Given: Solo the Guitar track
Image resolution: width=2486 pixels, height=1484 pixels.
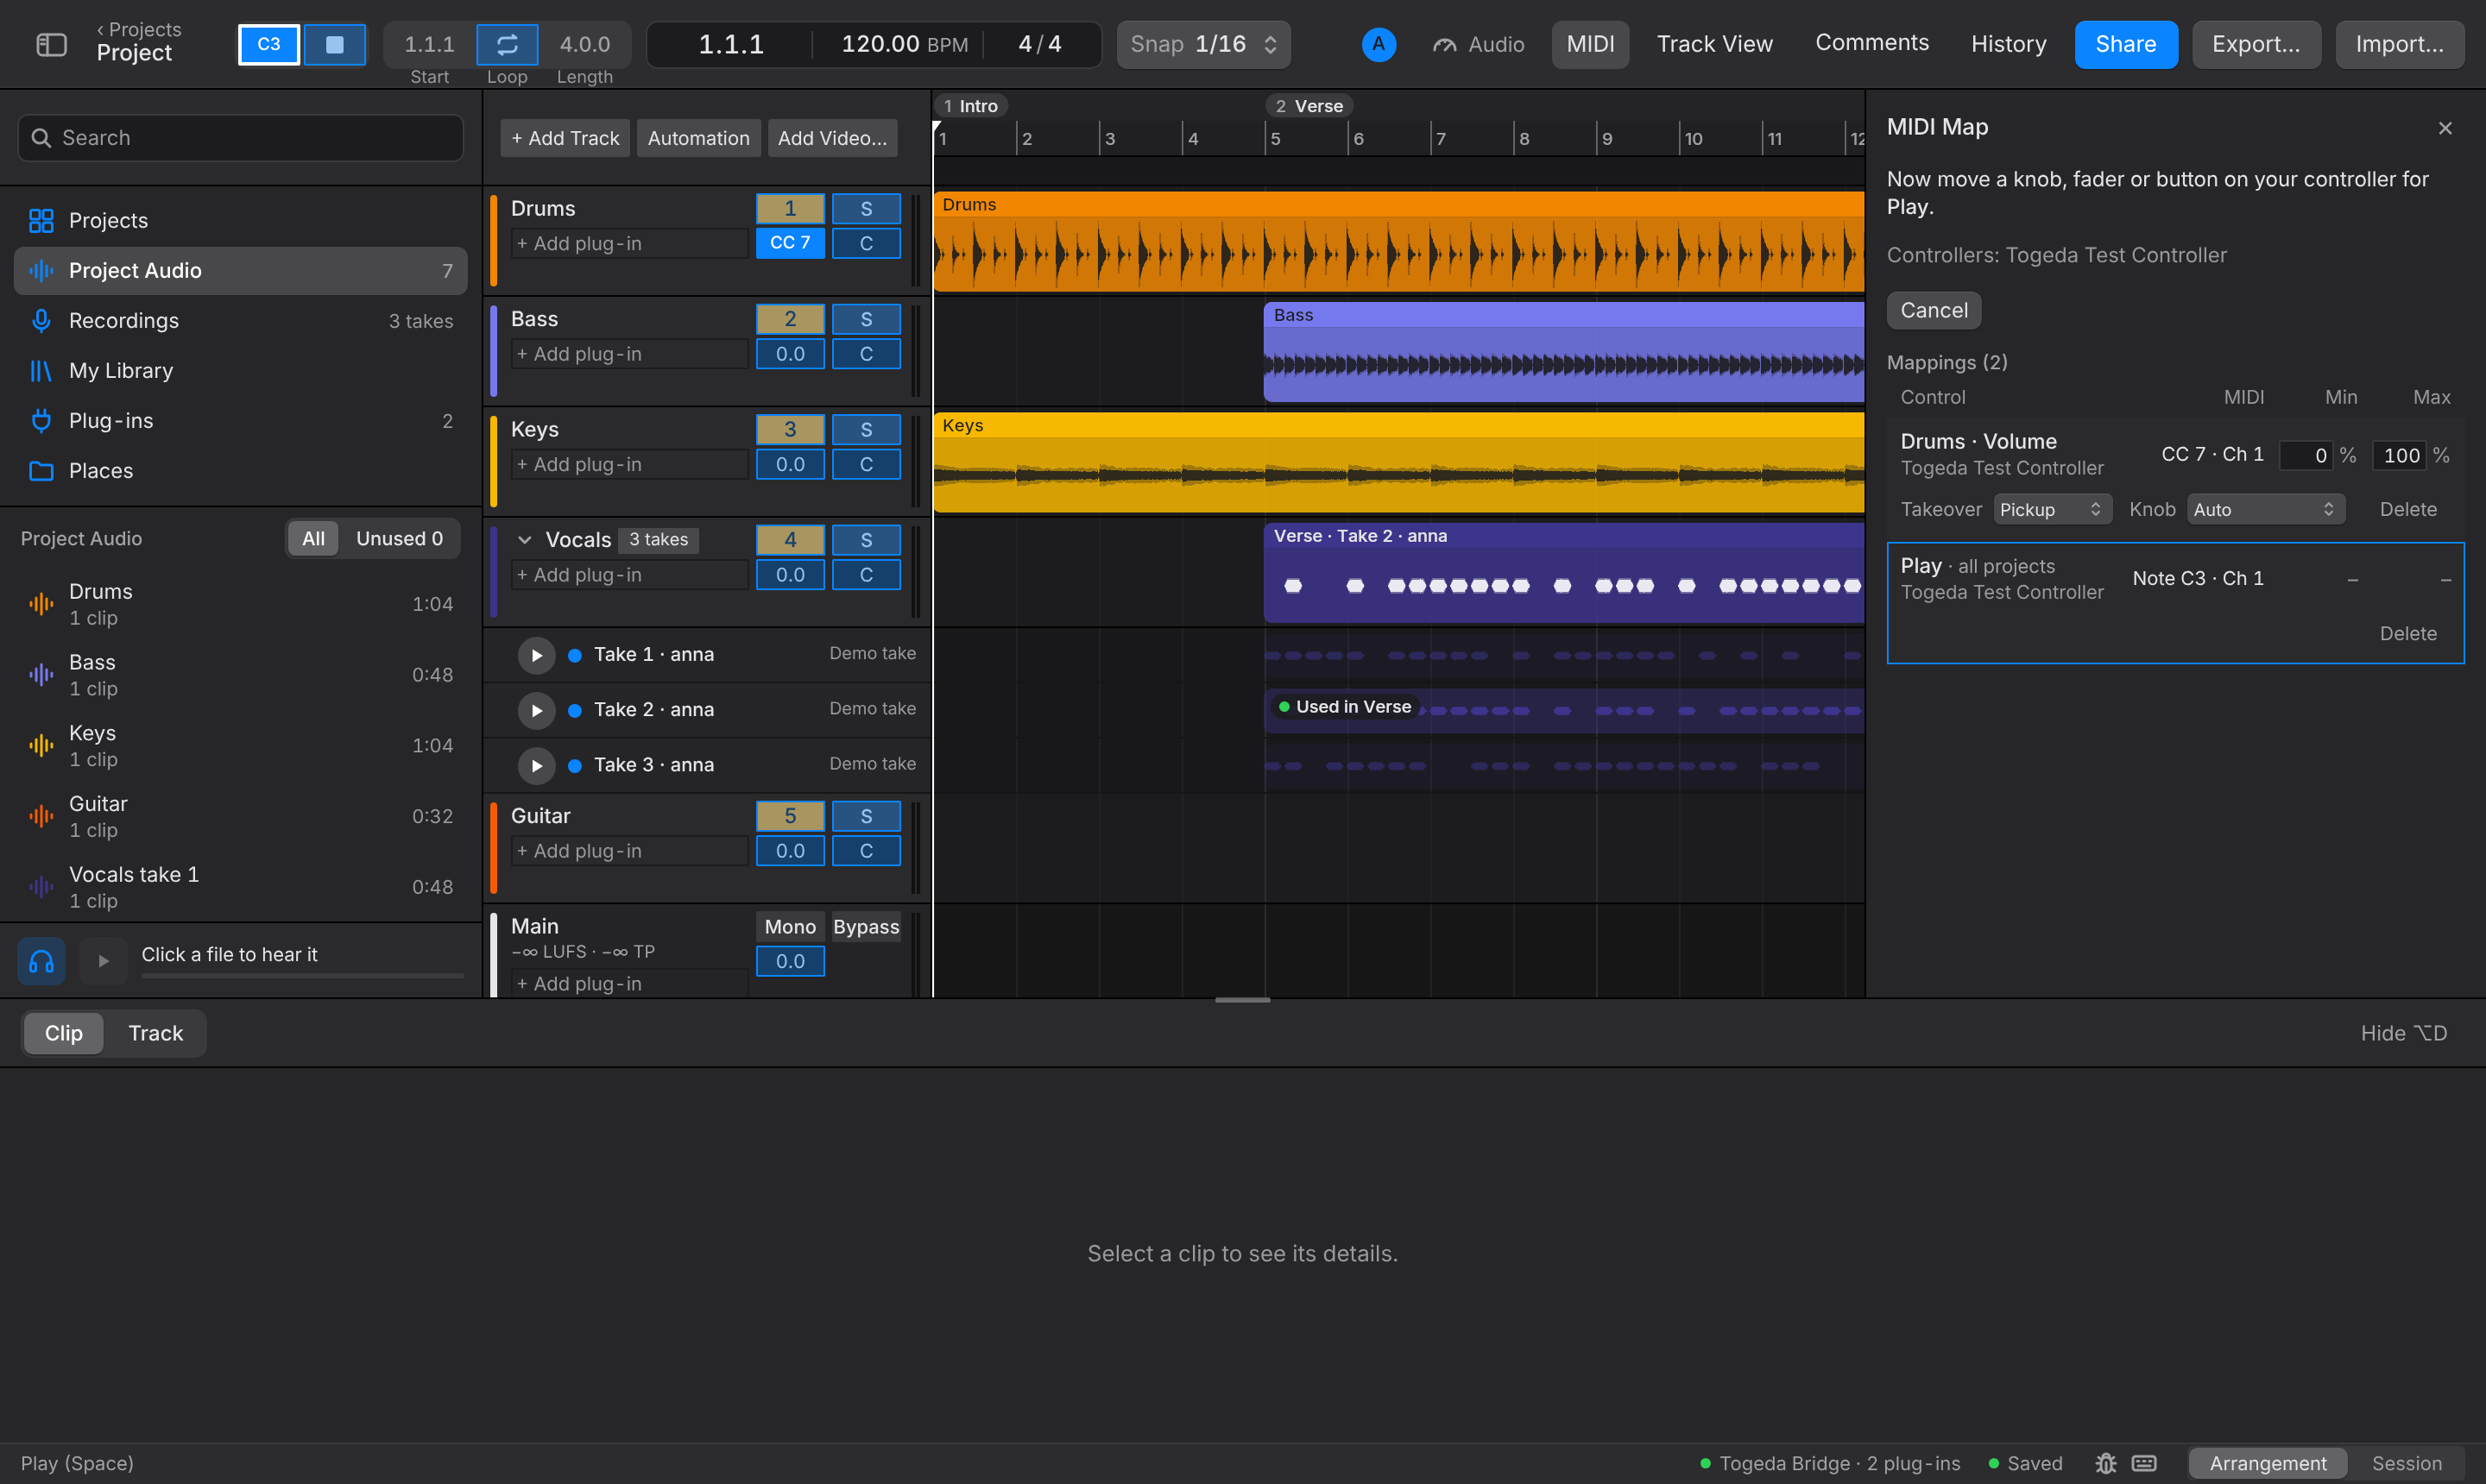Looking at the screenshot, I should [867, 816].
